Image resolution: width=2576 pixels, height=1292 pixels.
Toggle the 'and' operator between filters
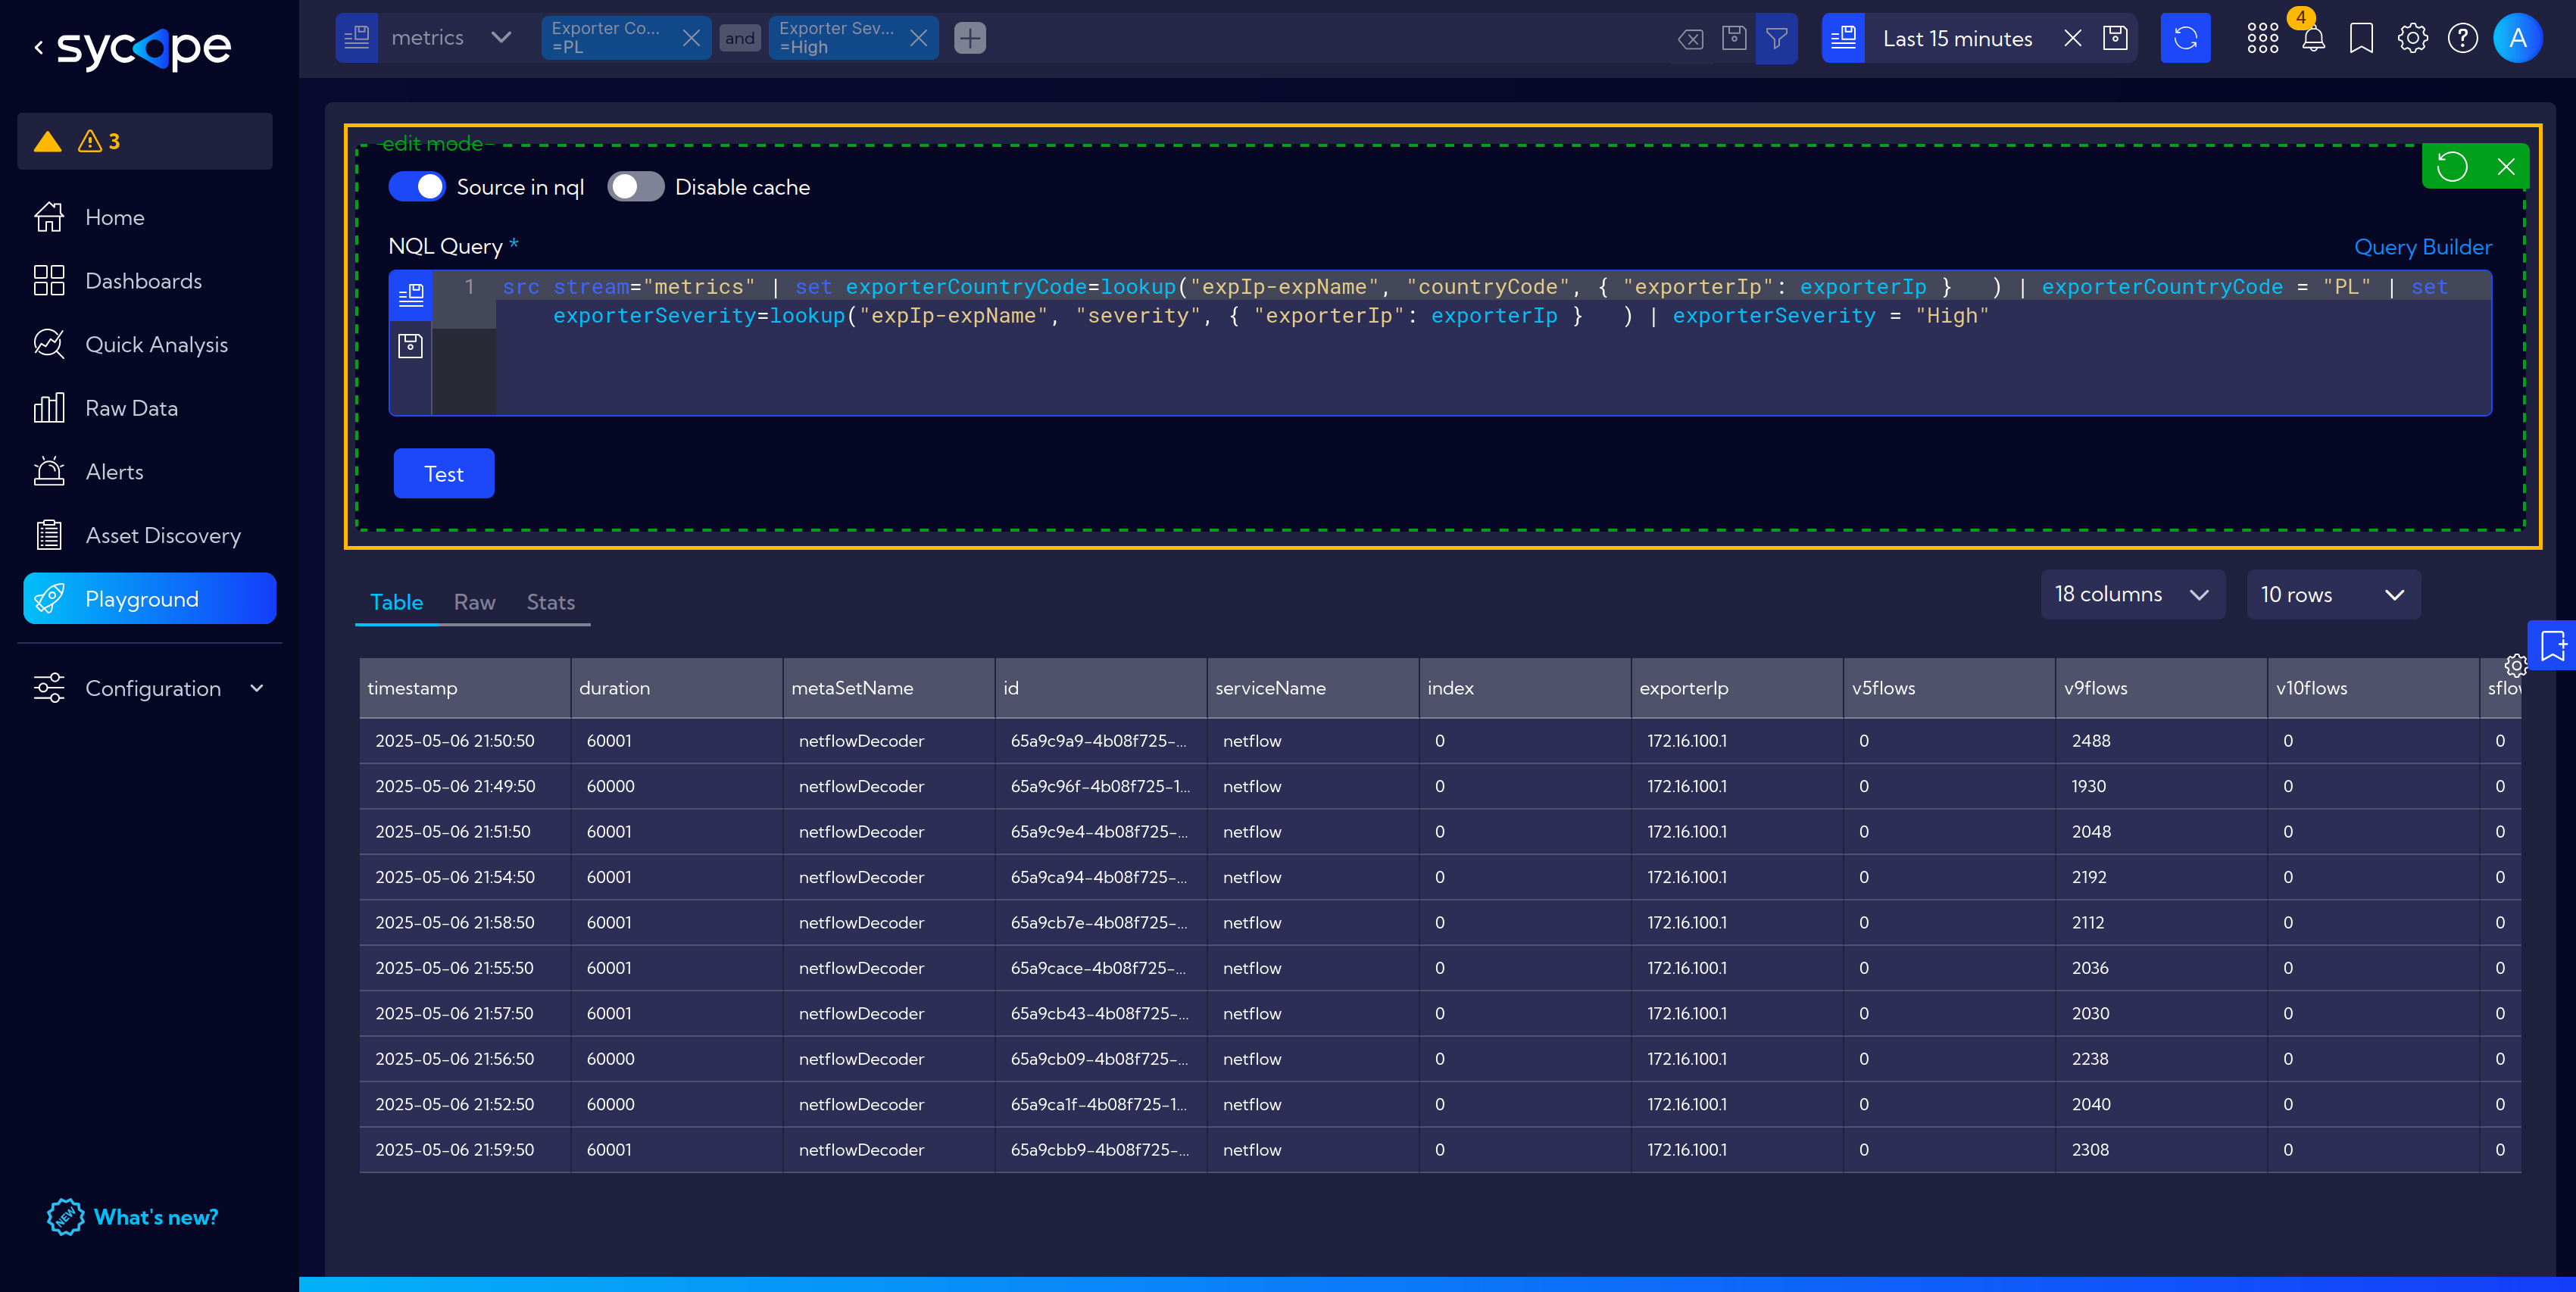[x=740, y=38]
